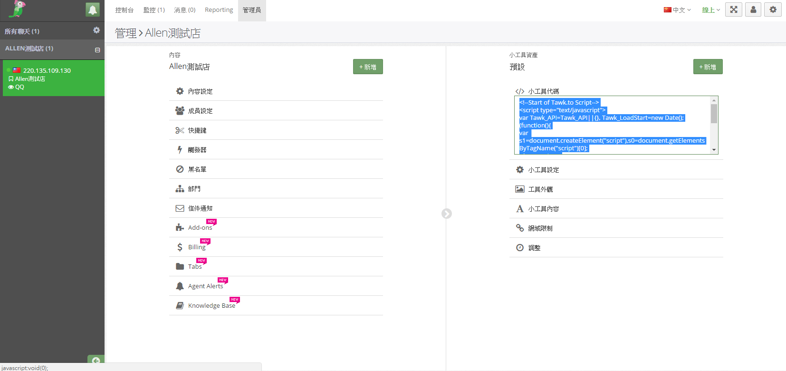Click the 成員設定 link
Image resolution: width=786 pixels, height=371 pixels.
coord(200,111)
